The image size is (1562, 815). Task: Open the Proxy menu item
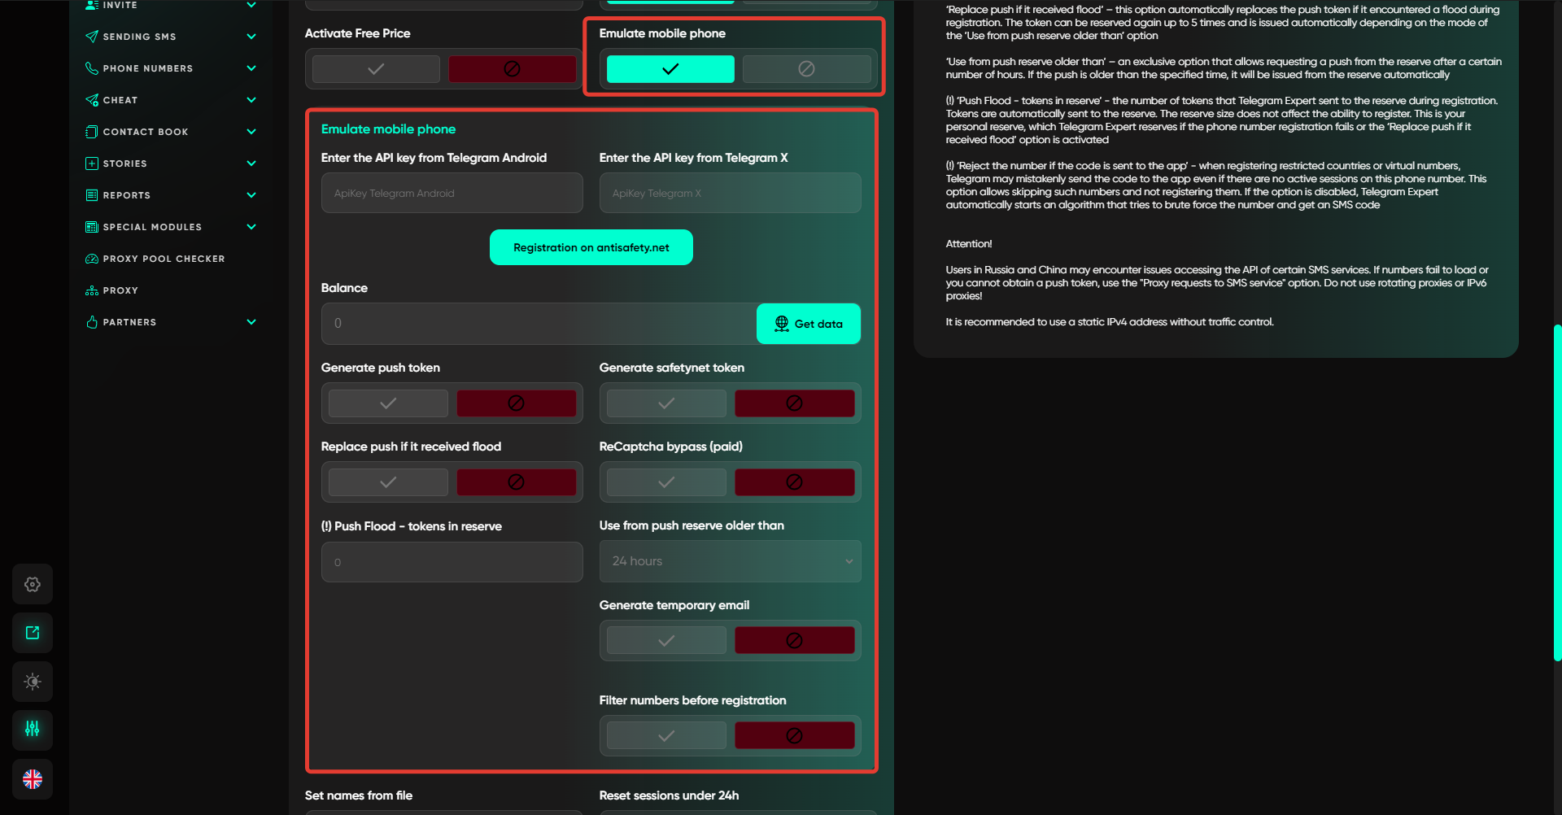120,290
